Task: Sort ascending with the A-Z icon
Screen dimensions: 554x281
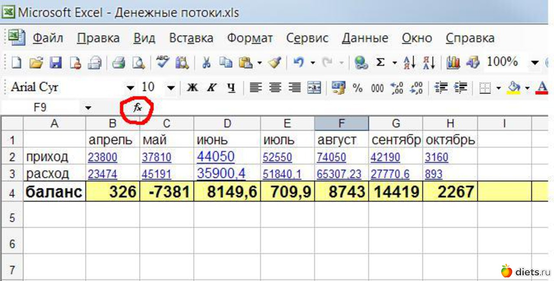Action: tap(409, 63)
